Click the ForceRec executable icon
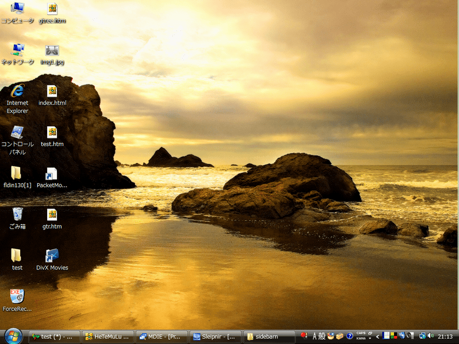 pos(17,297)
